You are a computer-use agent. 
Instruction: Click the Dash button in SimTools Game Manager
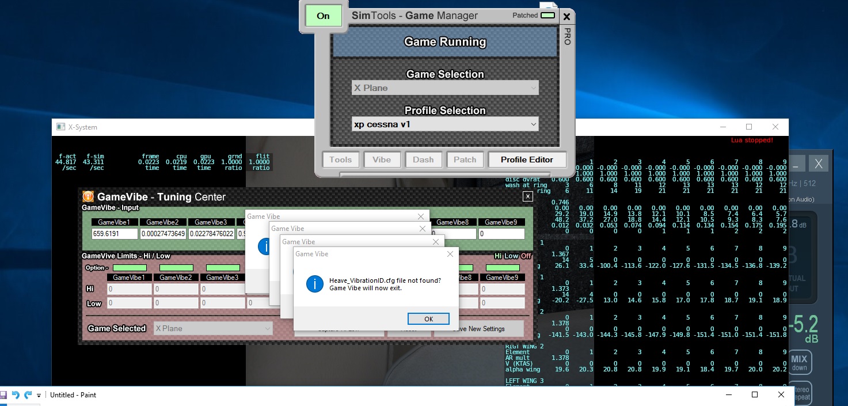tap(423, 160)
